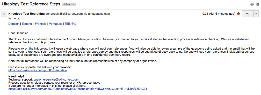Switch language to Español
The width and height of the screenshot is (261, 95).
pyautogui.click(x=27, y=24)
